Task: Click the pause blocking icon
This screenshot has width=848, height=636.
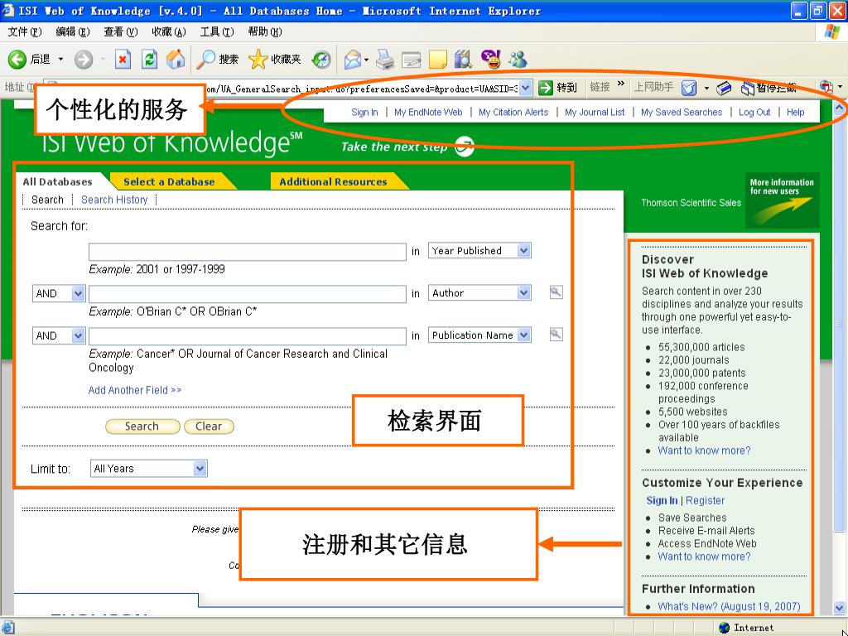Action: [748, 88]
